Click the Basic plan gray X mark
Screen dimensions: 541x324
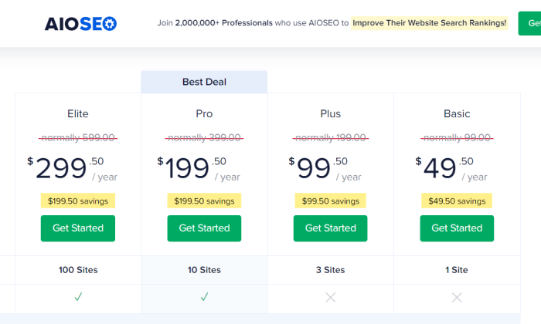tap(457, 298)
